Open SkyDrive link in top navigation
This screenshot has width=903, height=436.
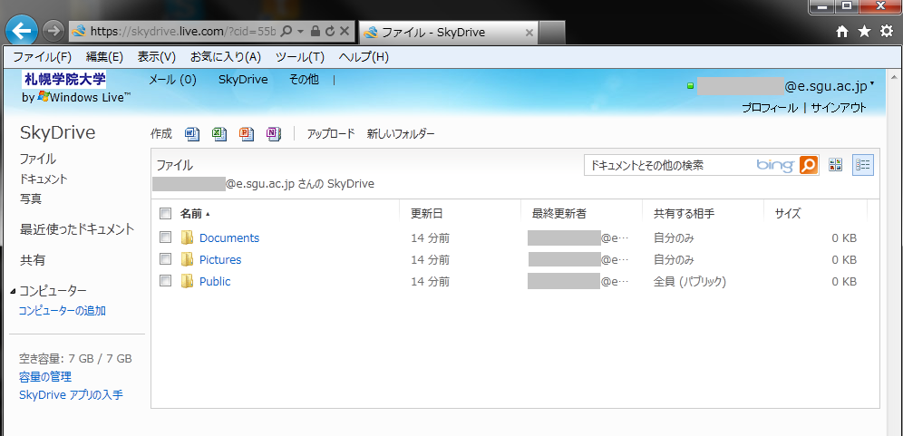[243, 80]
